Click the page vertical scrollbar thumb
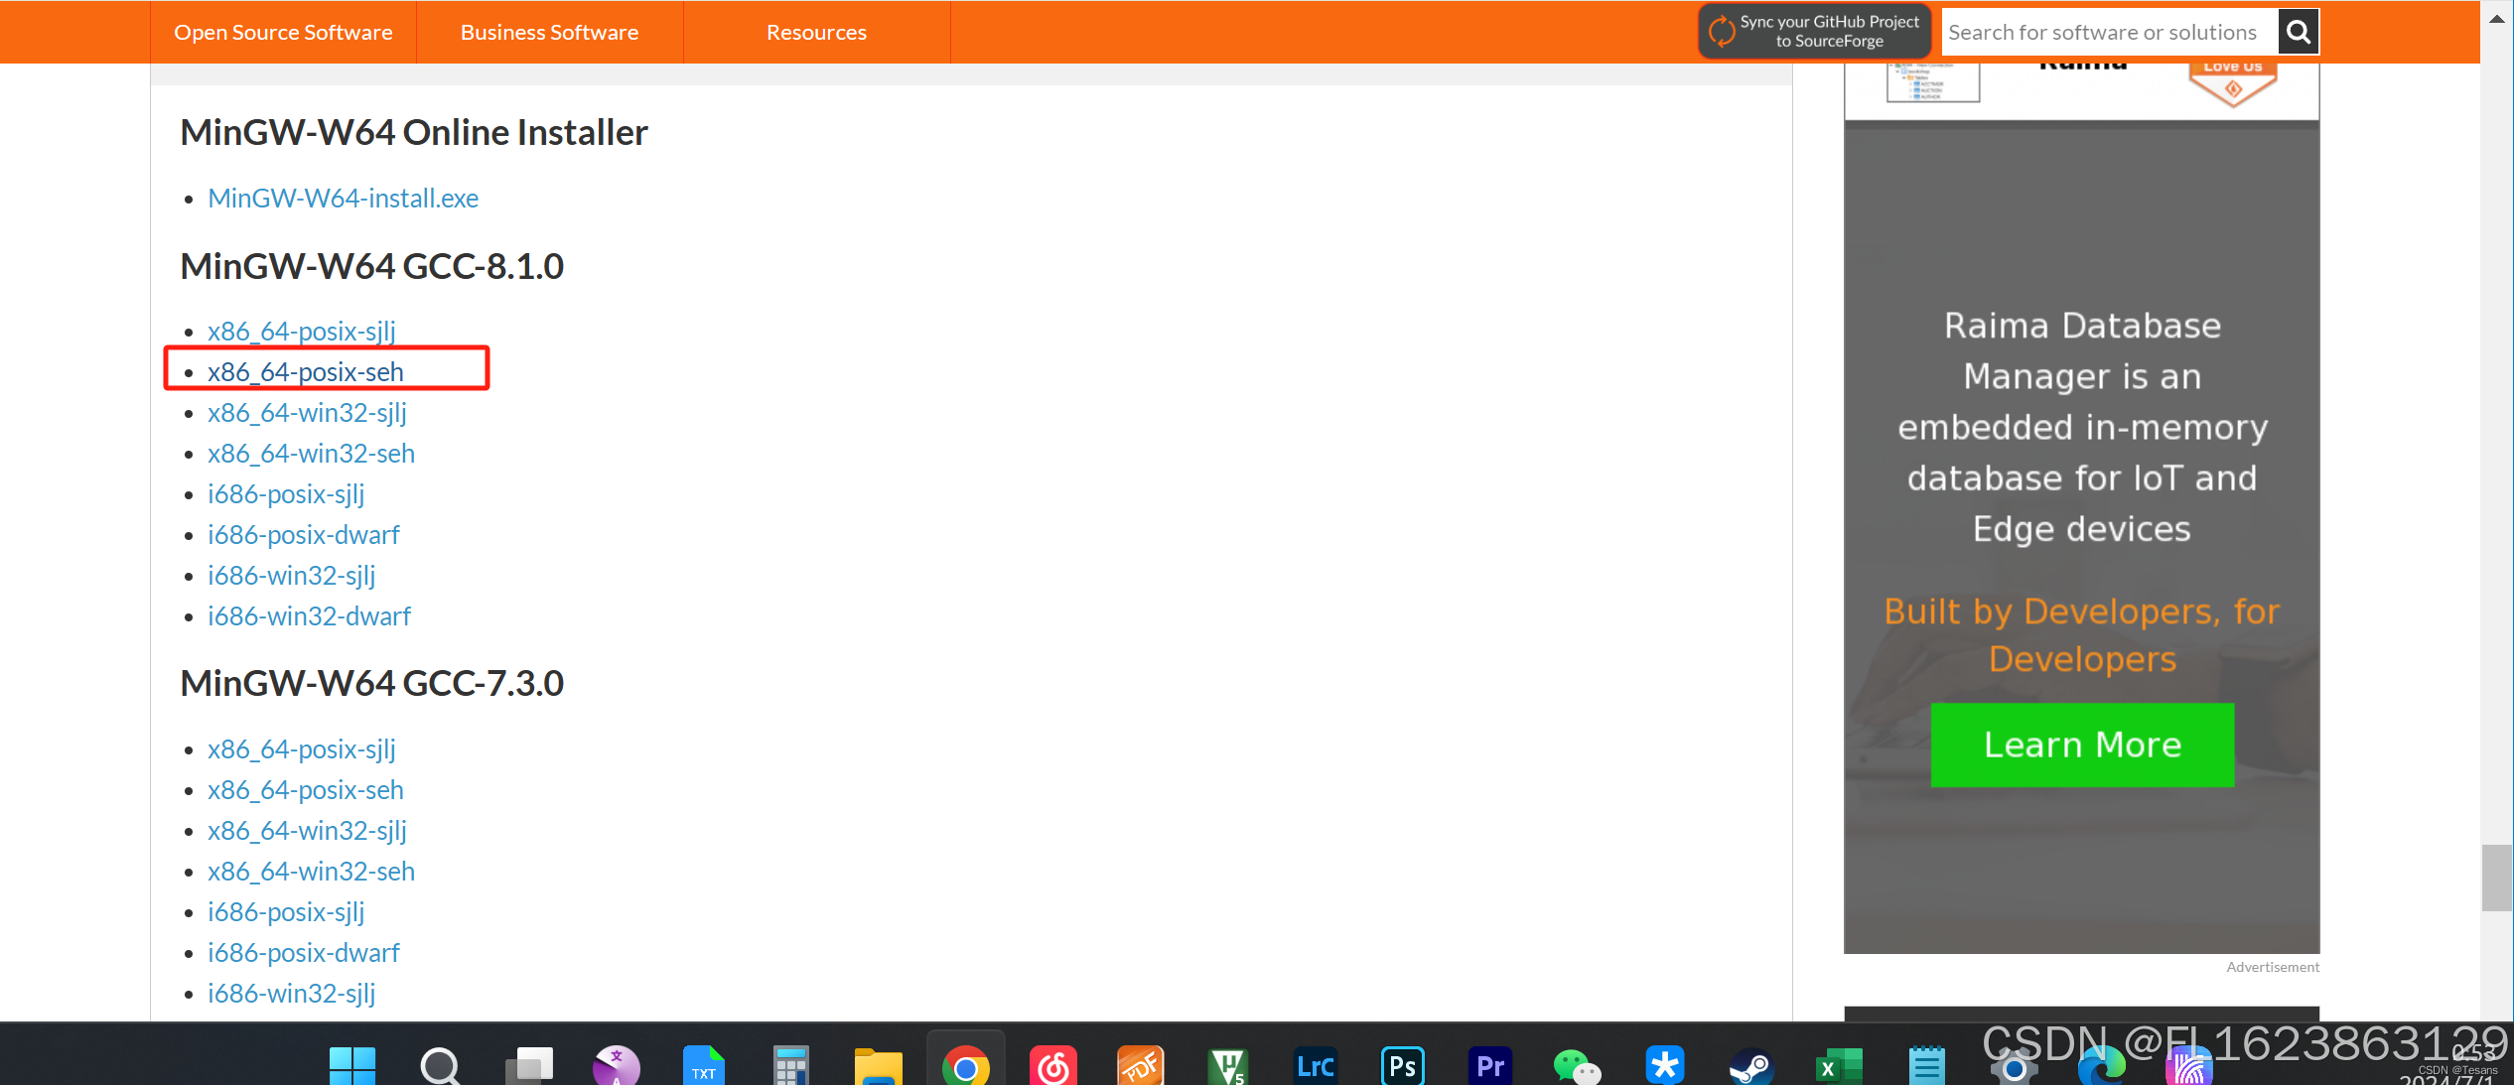Screen dimensions: 2514x1085 tap(2496, 878)
